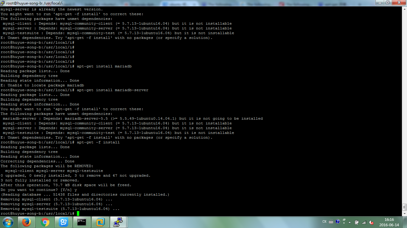Click 'Removing mysql-client (5.7.13-1ubuntu16.04)' line
Screen dimensions: 407x228
tap(57, 199)
